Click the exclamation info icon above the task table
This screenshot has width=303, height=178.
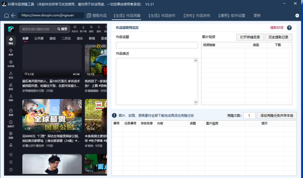click(x=114, y=115)
